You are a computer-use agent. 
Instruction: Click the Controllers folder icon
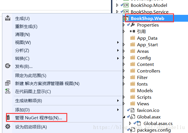(x=132, y=71)
